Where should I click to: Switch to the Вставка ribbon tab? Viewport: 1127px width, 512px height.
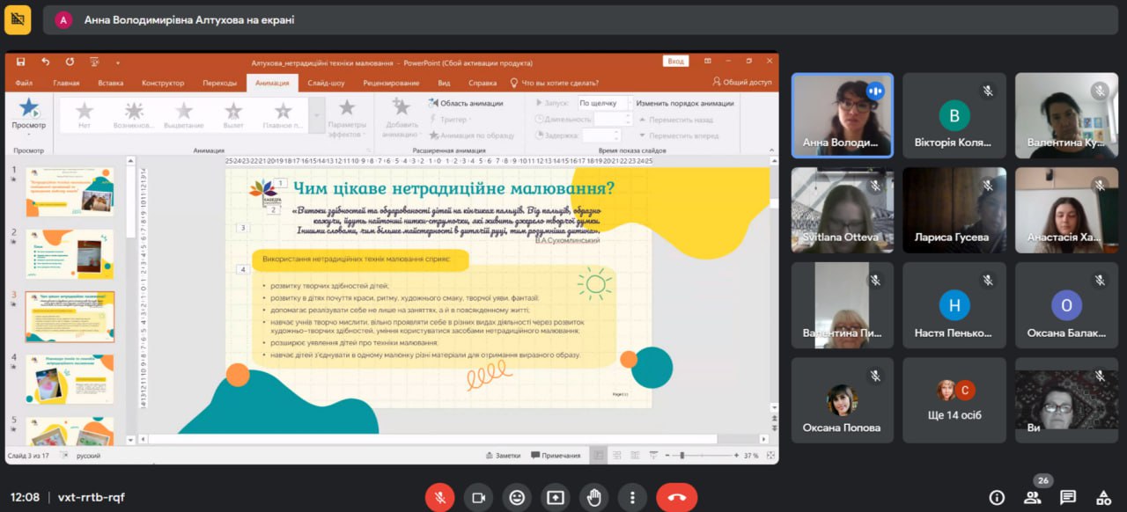[x=111, y=84]
